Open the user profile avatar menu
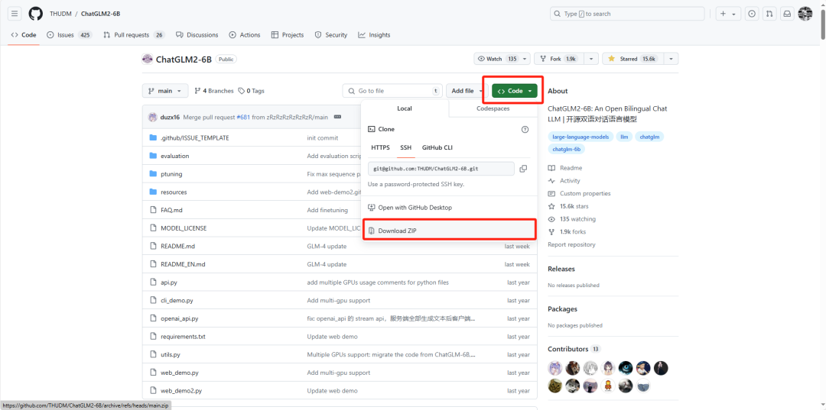 point(805,15)
